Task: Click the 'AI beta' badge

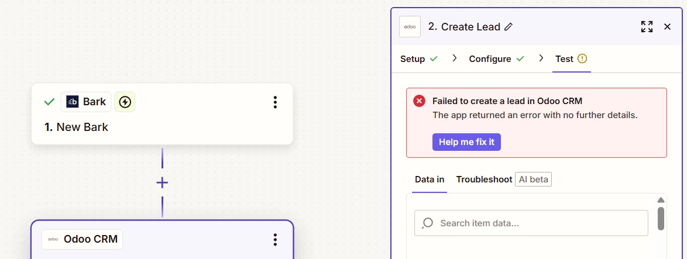Action: click(x=533, y=179)
